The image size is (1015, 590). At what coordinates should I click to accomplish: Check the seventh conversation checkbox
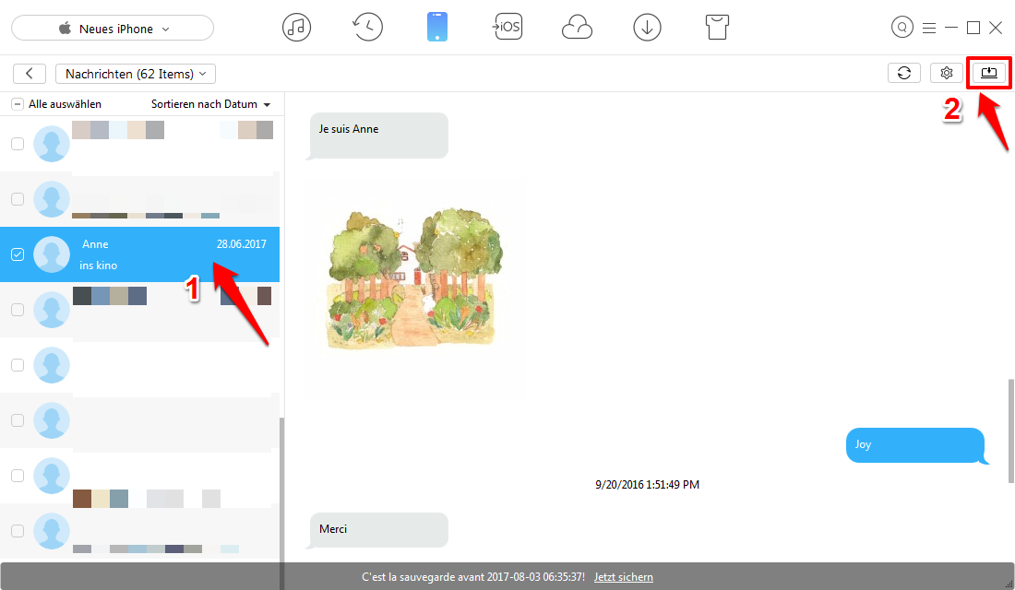(x=18, y=476)
